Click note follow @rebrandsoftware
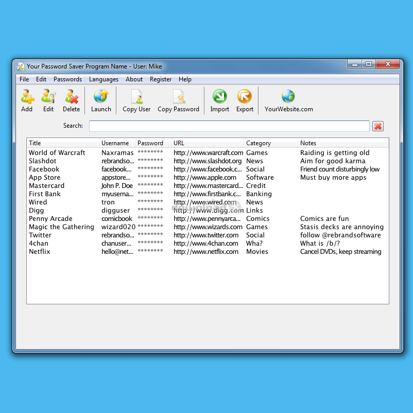Image resolution: width=413 pixels, height=413 pixels. pyautogui.click(x=340, y=235)
